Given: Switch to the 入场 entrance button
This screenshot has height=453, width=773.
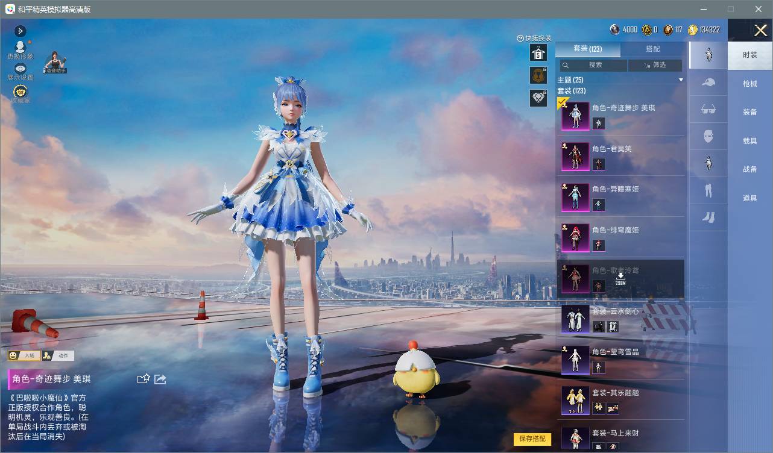Looking at the screenshot, I should point(24,355).
